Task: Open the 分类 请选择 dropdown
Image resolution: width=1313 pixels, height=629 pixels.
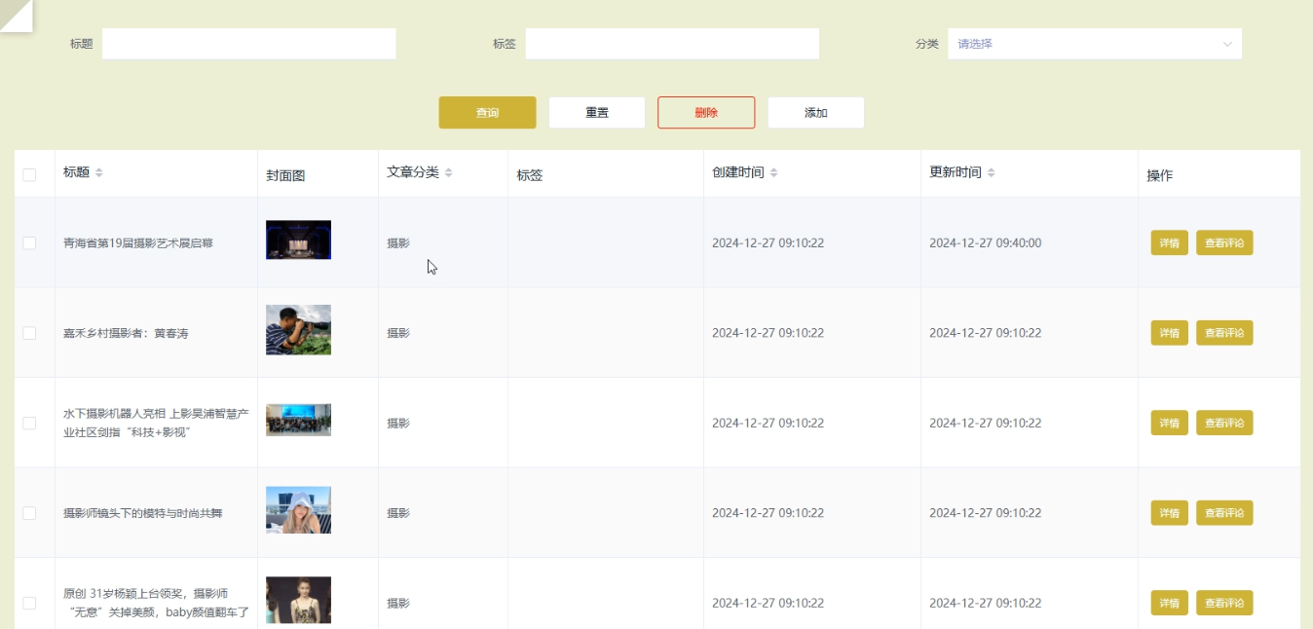Action: (1095, 44)
